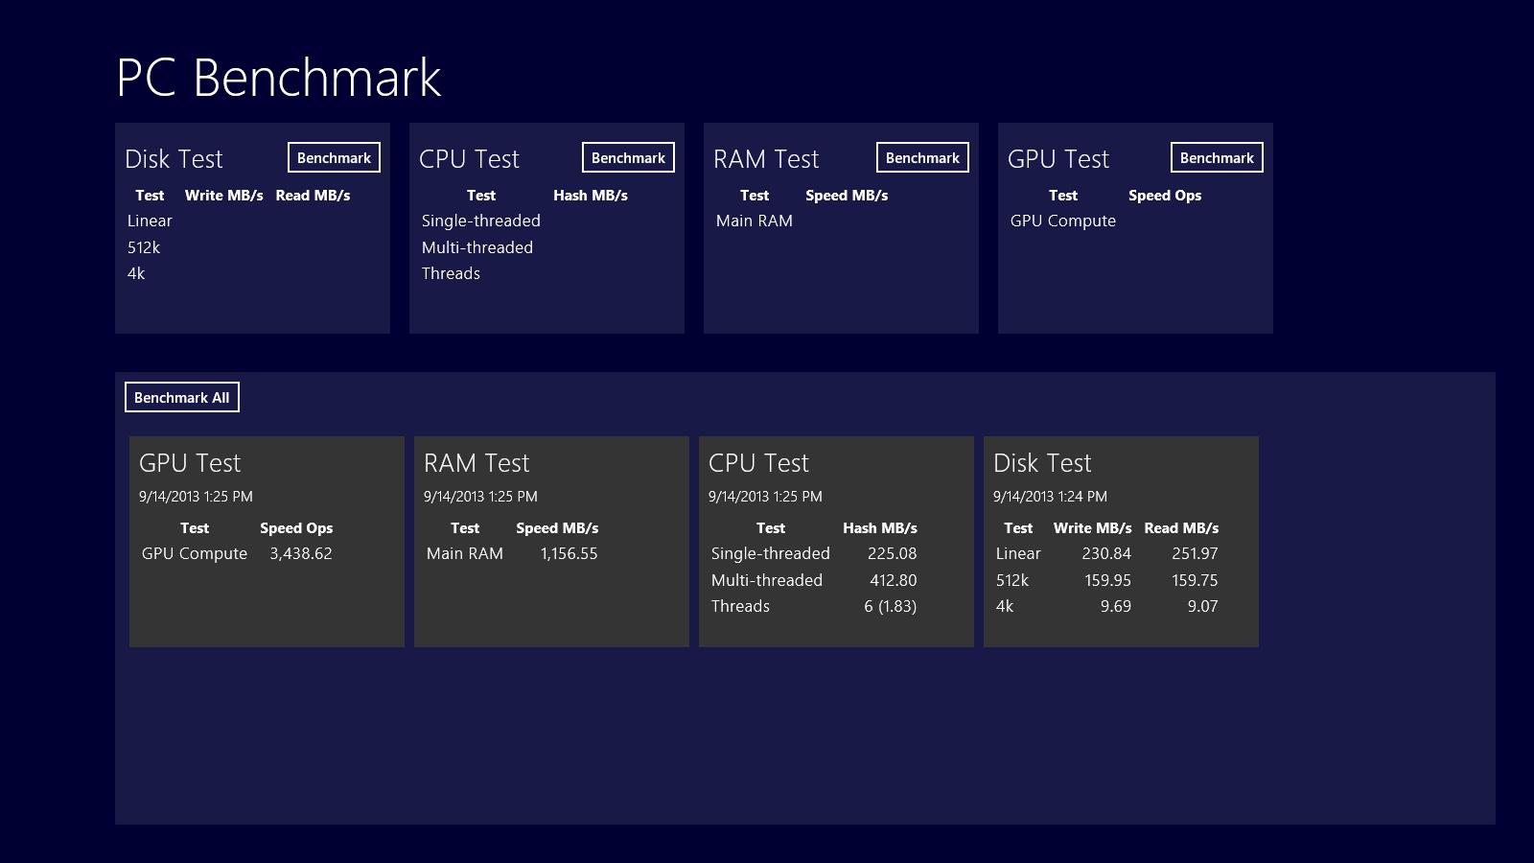This screenshot has height=863, width=1534.
Task: Select the RAM Test result card title
Action: coord(476,463)
